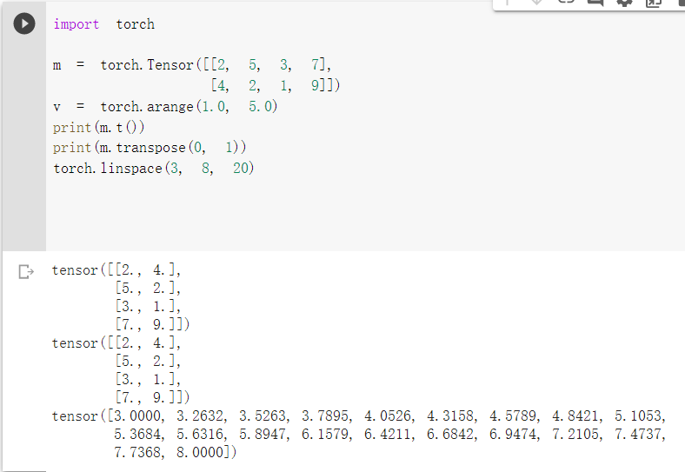
Task: Mirror cell in tab icon
Action: pyautogui.click(x=653, y=3)
